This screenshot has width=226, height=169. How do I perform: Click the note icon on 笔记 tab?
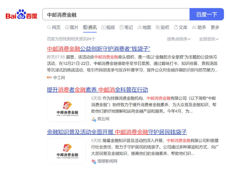pyautogui.click(x=121, y=27)
